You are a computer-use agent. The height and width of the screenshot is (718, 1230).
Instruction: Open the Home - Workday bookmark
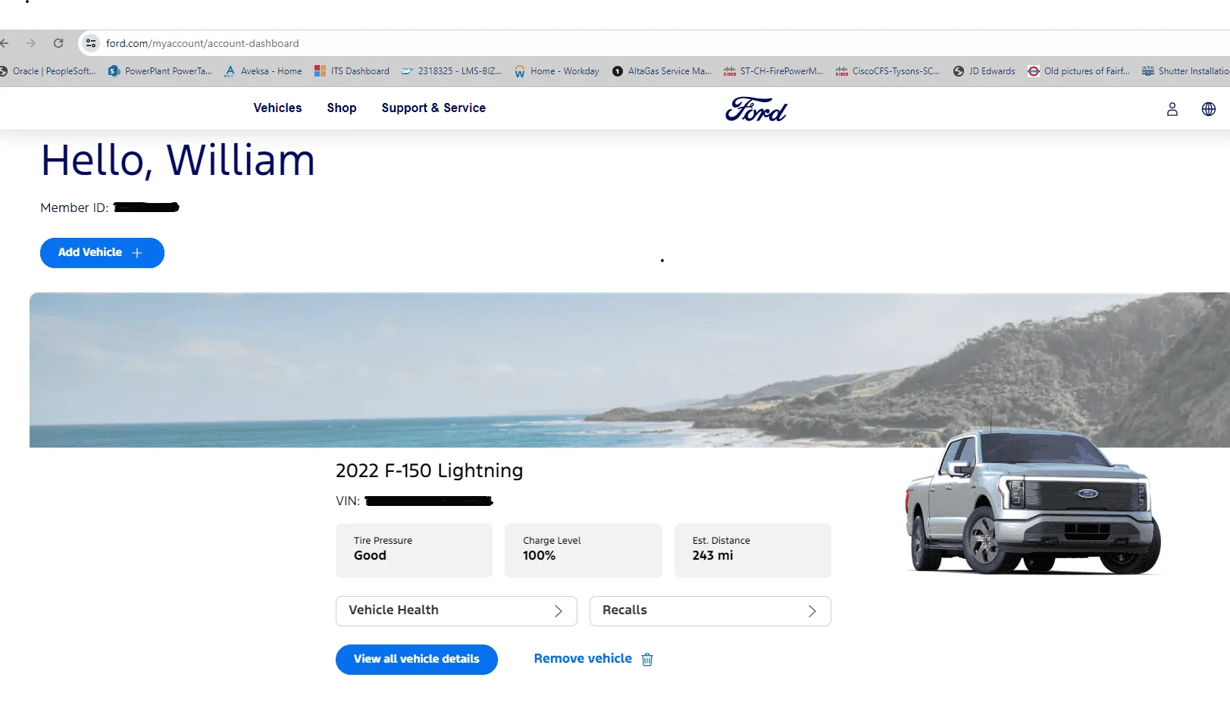click(557, 71)
